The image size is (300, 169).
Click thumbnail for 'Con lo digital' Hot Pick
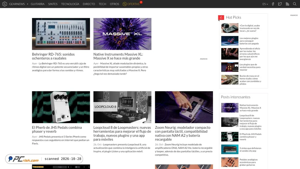[230, 28]
